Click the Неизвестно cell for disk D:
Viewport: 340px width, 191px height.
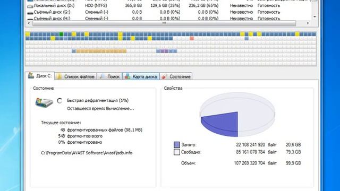241,5
